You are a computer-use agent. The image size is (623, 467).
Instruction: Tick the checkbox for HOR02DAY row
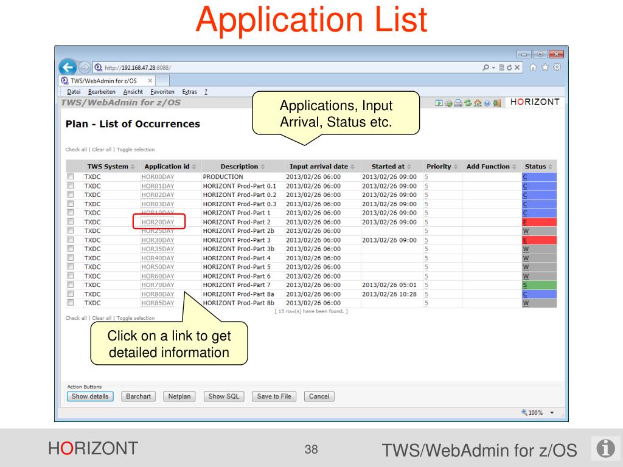pyautogui.click(x=71, y=195)
